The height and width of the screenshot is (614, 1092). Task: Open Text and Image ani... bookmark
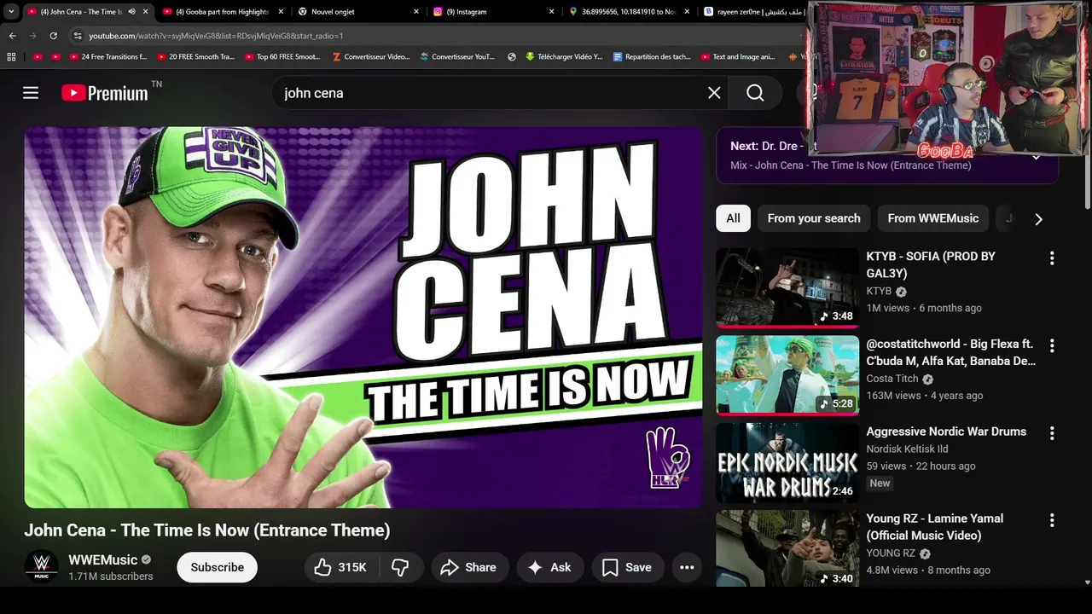click(x=738, y=57)
